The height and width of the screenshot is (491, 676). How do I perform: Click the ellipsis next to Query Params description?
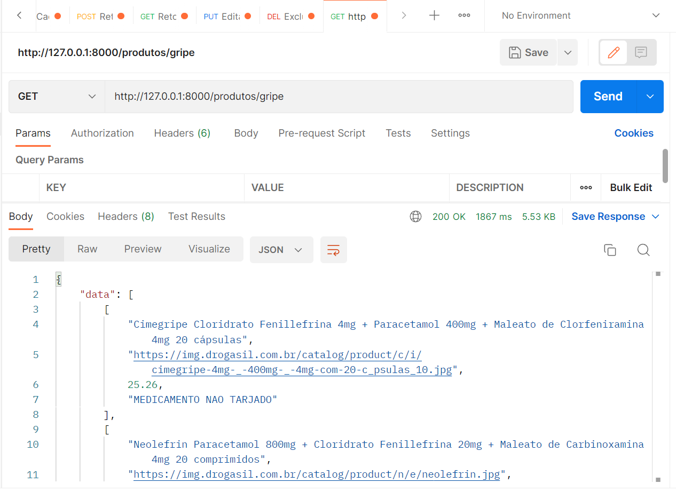click(x=586, y=187)
